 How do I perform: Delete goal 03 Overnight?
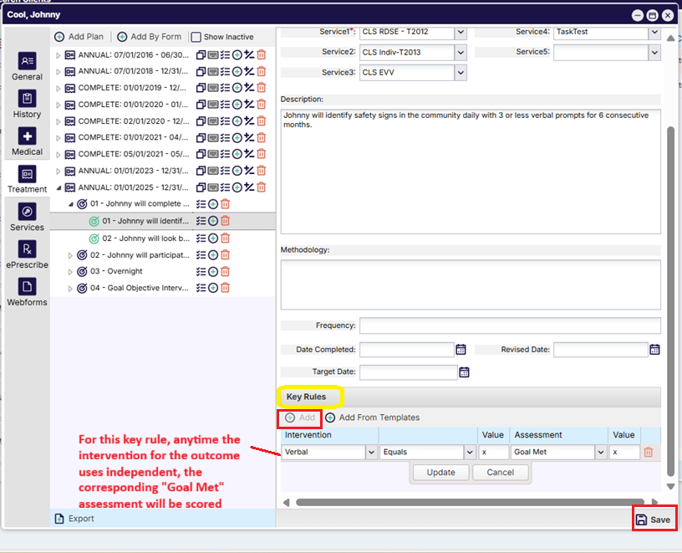pos(225,271)
